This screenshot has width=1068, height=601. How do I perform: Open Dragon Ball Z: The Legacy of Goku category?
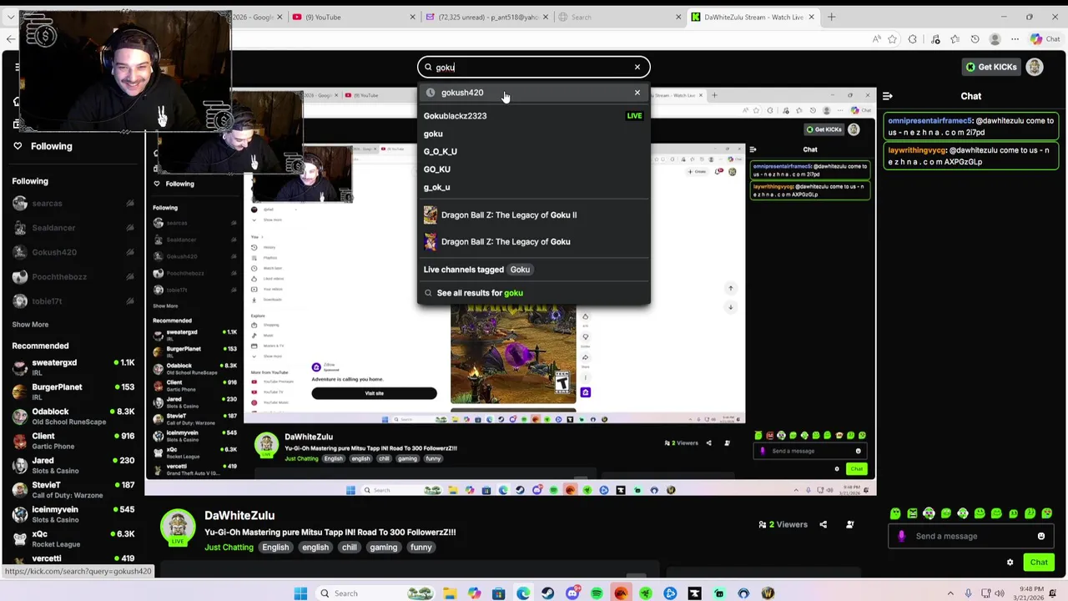click(534, 241)
